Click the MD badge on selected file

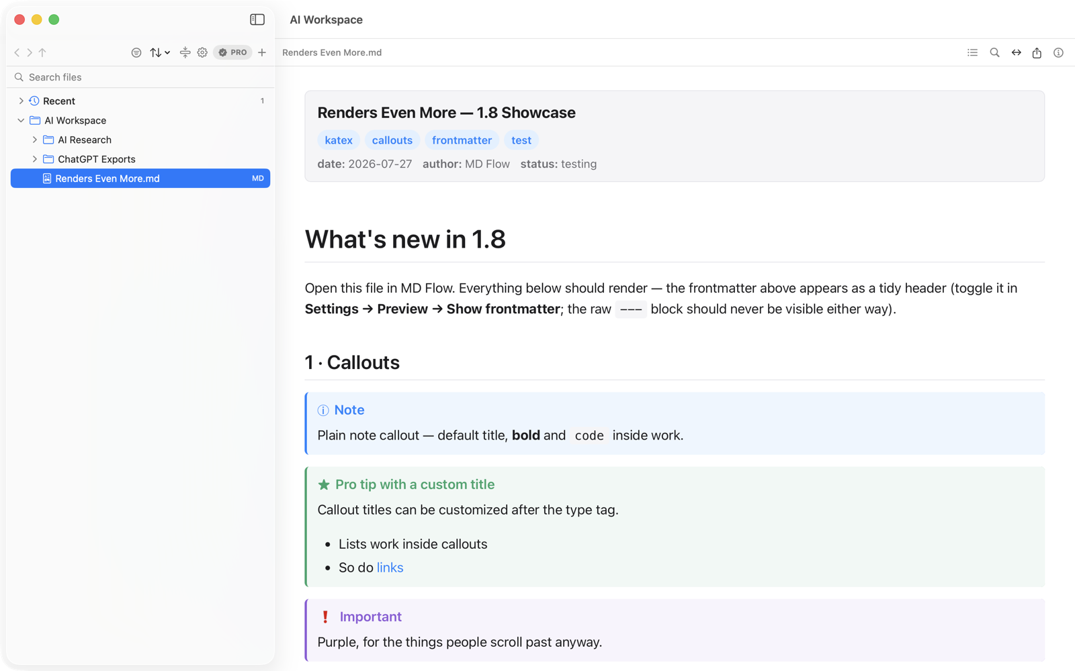258,178
